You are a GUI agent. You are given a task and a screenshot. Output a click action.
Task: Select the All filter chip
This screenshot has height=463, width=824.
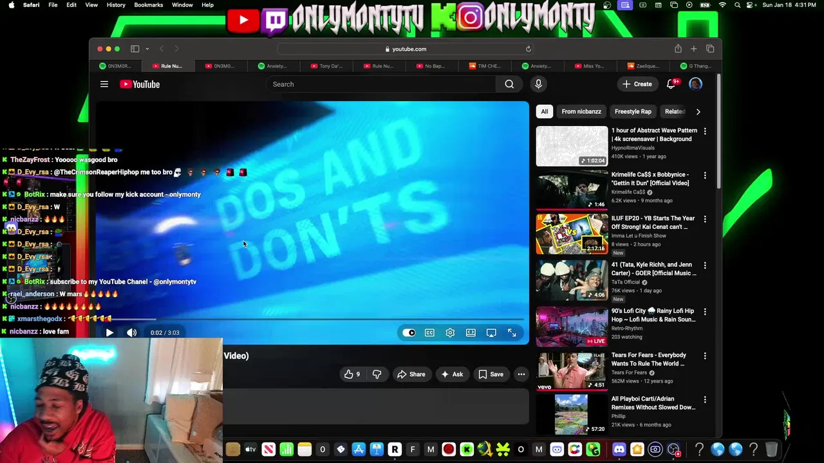coord(545,111)
